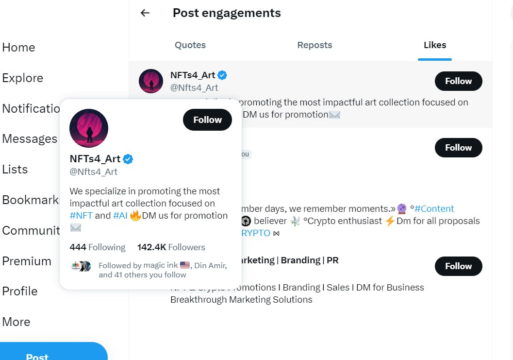This screenshot has height=360, width=513.
Task: Switch to the Quotes tab
Action: 190,45
